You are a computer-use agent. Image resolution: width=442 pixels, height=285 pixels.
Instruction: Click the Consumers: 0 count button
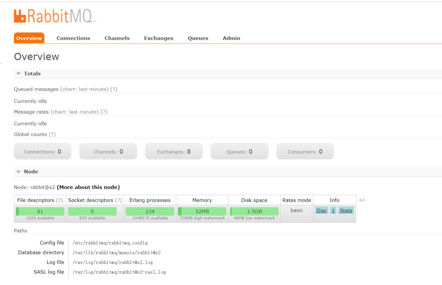coord(305,152)
